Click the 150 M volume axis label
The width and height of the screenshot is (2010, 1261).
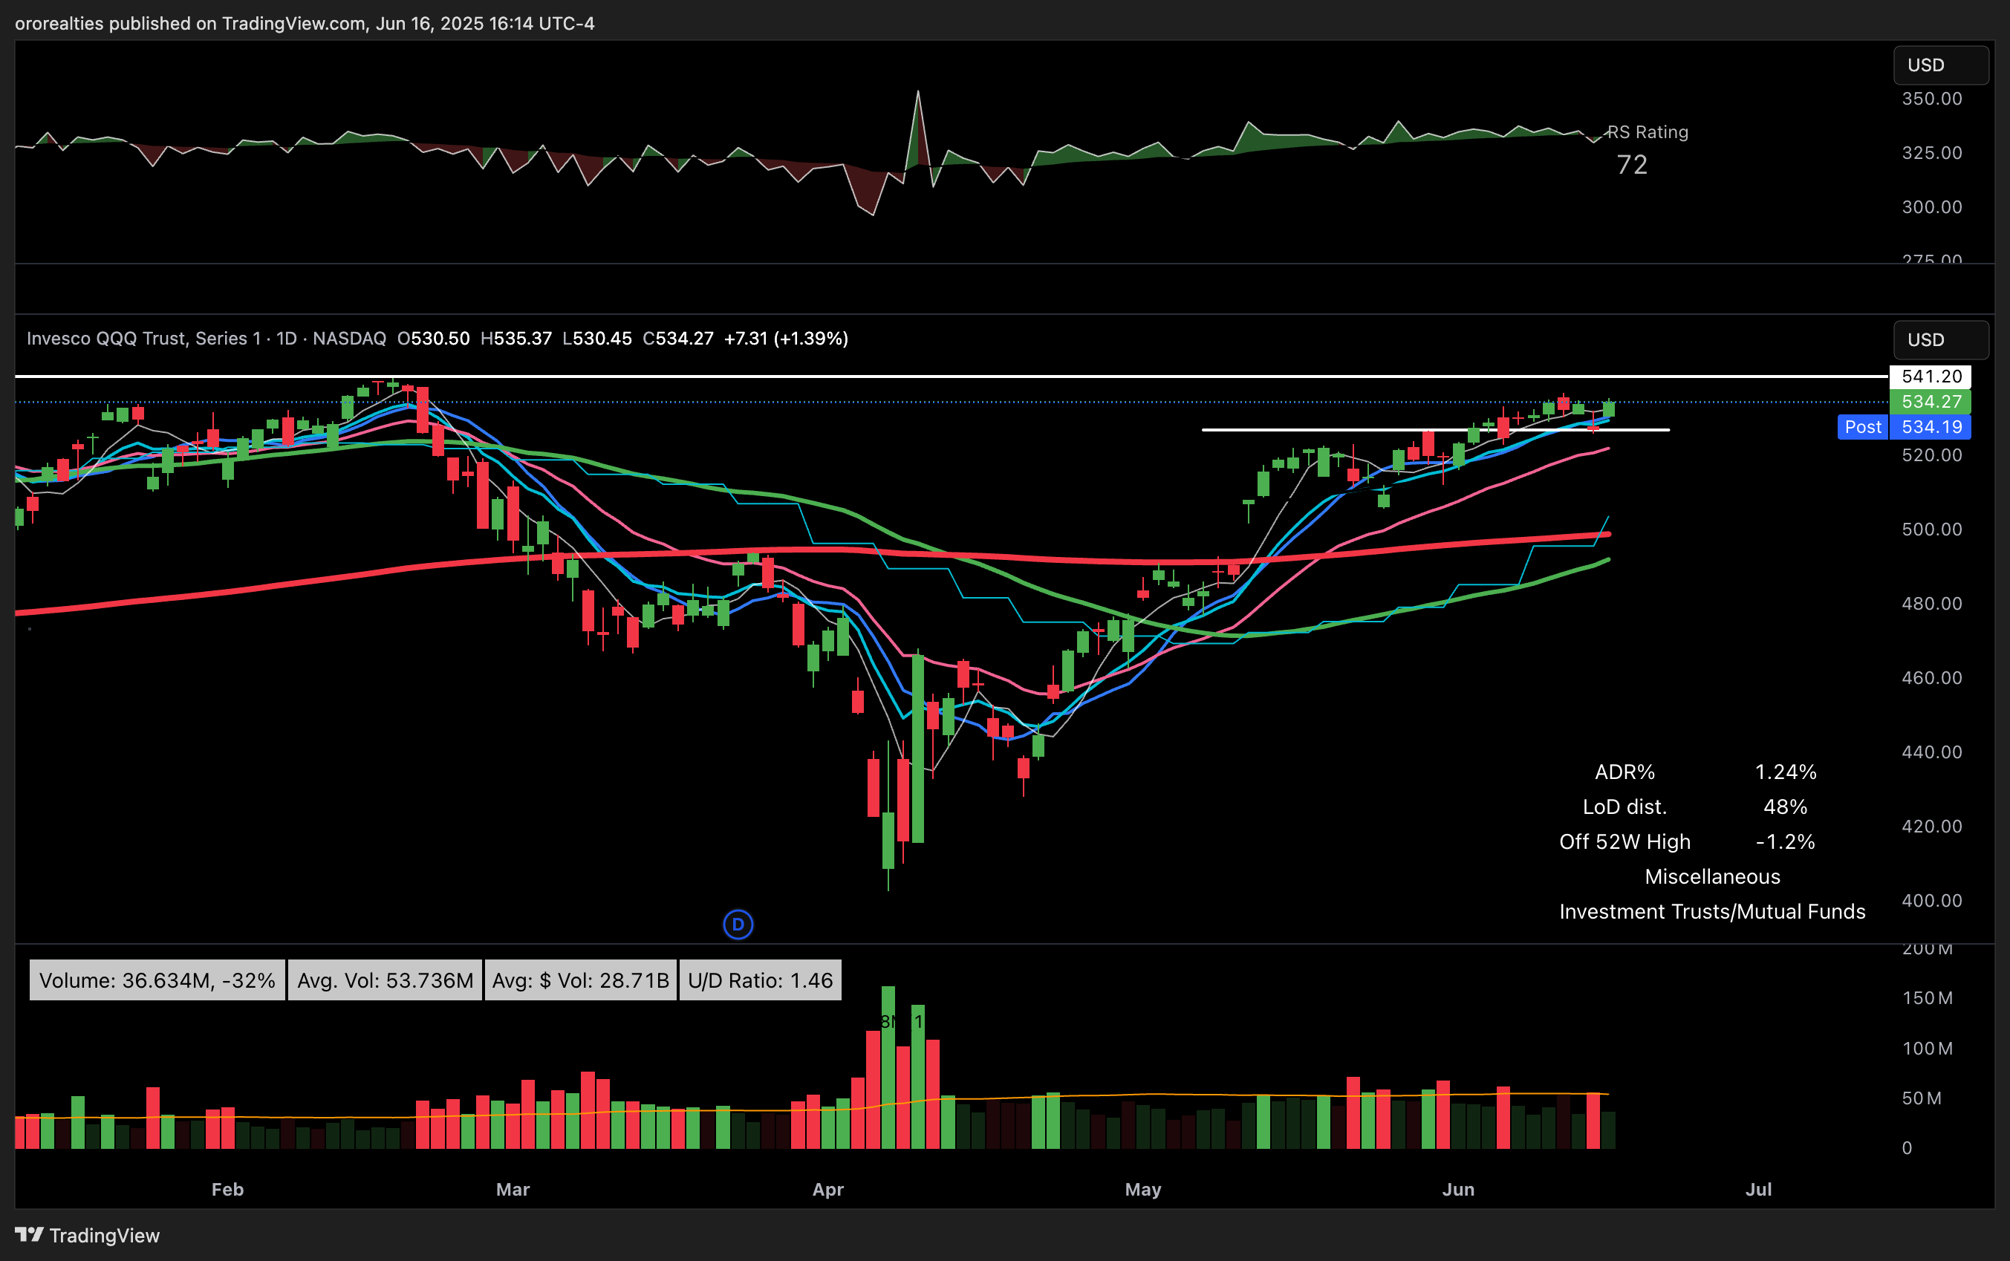coord(1928,997)
